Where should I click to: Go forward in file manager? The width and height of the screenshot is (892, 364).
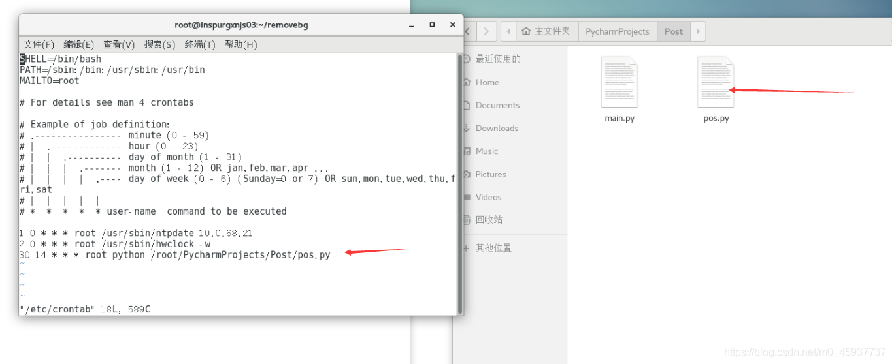[486, 31]
